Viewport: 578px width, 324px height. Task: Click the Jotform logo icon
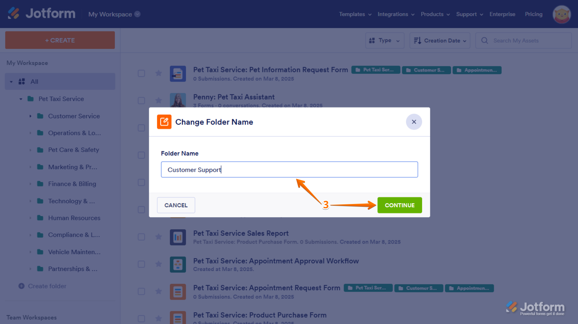click(14, 14)
